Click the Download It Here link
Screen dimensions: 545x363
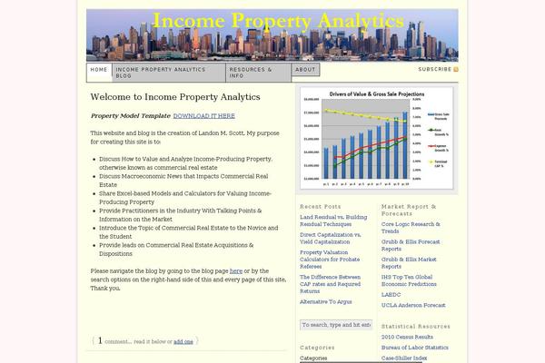point(204,116)
